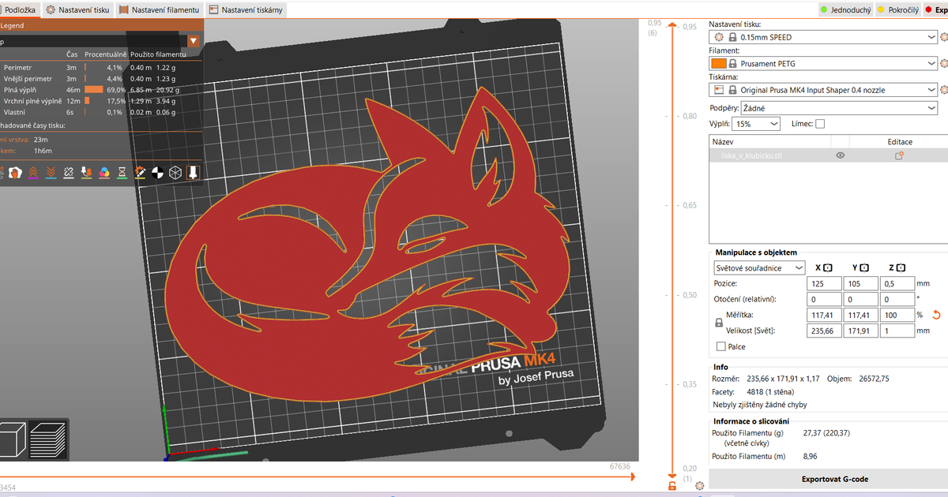This screenshot has width=948, height=497.
Task: Click the white arrow tool marker icon
Action: [x=193, y=172]
